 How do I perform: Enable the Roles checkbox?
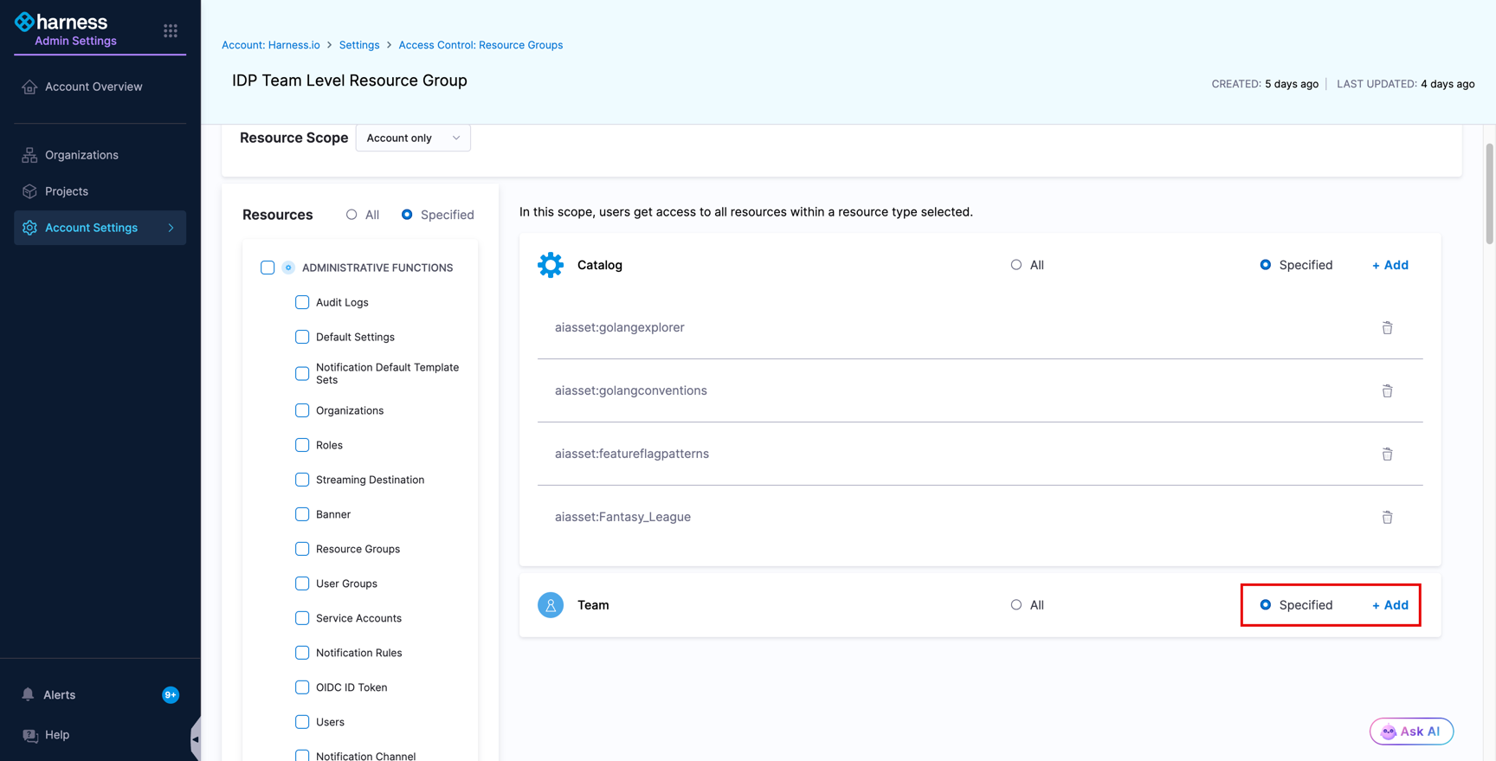coord(302,445)
